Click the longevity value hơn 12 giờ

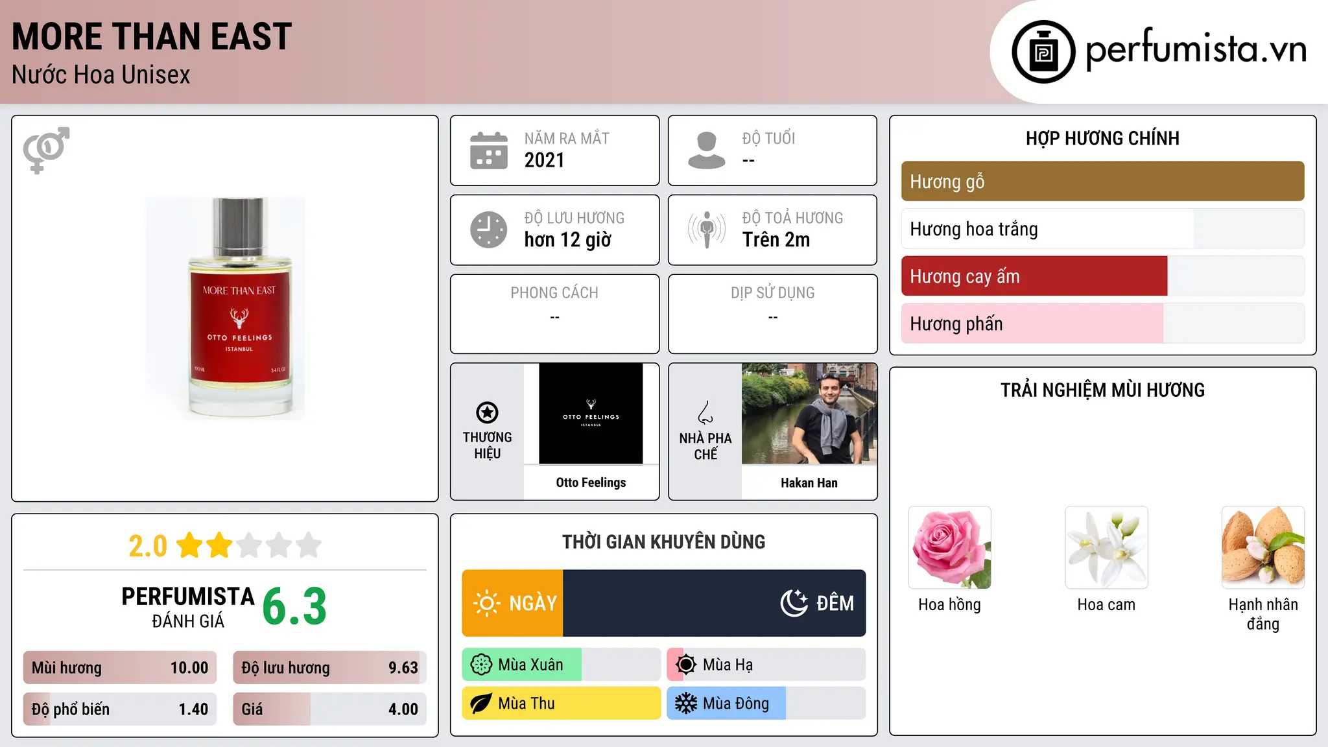click(568, 240)
